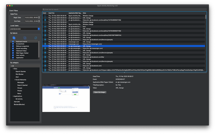Select keyboard icon of 09:26:40 'face' row

tap(45, 27)
